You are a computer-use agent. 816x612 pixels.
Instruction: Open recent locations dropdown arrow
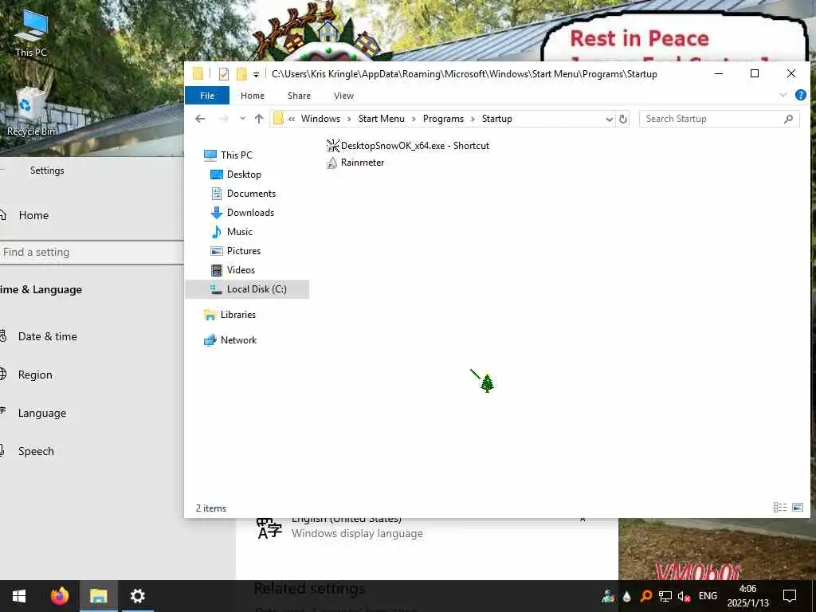pos(242,119)
